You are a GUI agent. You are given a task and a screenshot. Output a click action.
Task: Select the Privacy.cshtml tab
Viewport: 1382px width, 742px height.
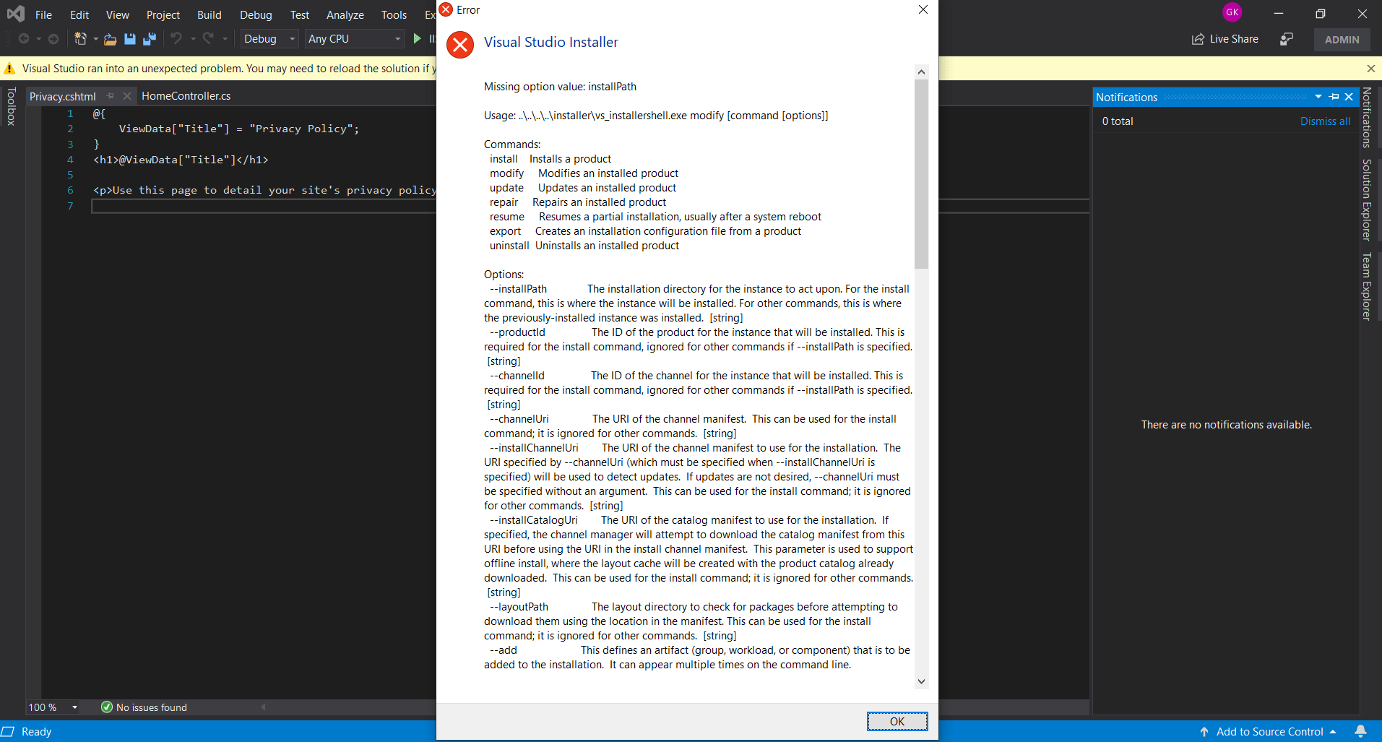tap(63, 96)
